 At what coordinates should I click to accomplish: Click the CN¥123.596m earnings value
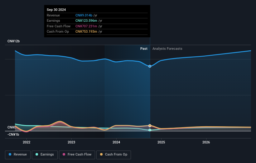click(86, 21)
